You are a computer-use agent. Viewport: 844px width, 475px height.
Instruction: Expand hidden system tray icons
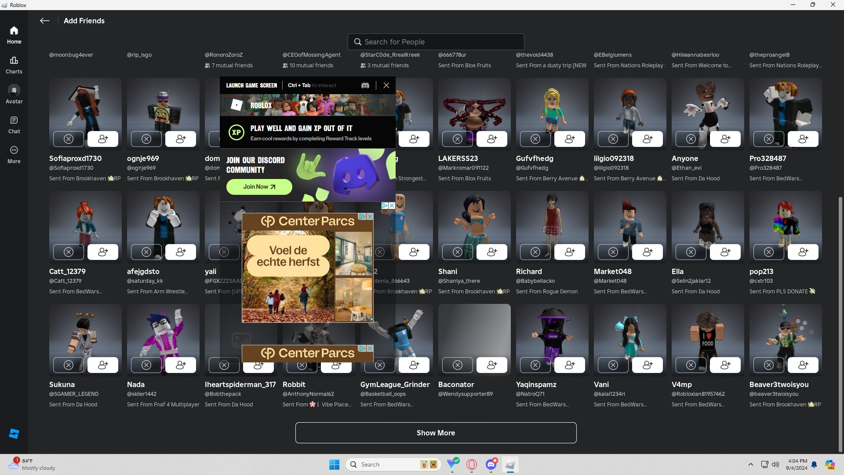click(x=750, y=464)
